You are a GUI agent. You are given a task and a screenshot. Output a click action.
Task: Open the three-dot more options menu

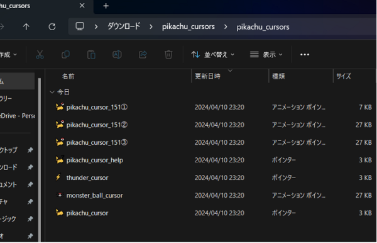coord(305,55)
